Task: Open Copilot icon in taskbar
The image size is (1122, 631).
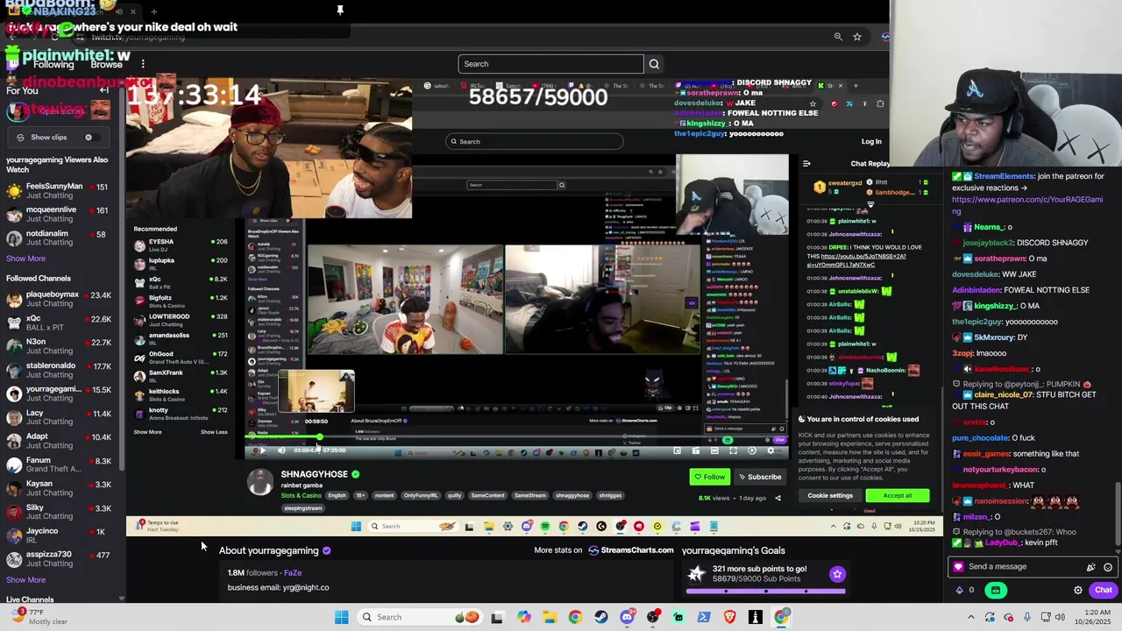Action: pyautogui.click(x=524, y=617)
